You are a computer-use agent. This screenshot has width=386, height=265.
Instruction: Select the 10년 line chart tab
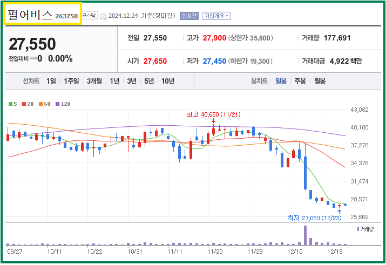168,81
